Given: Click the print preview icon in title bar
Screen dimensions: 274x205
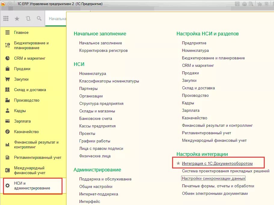Looking at the screenshot, I should 251,4.
